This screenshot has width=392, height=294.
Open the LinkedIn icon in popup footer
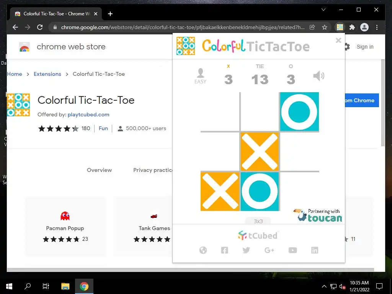pyautogui.click(x=315, y=250)
